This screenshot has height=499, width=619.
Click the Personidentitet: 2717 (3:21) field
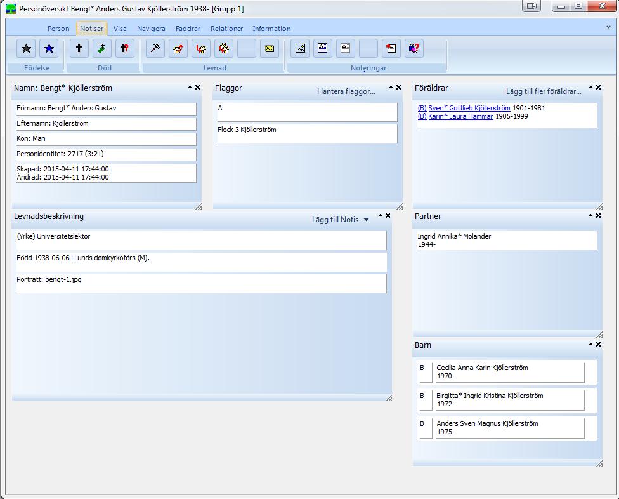point(106,154)
